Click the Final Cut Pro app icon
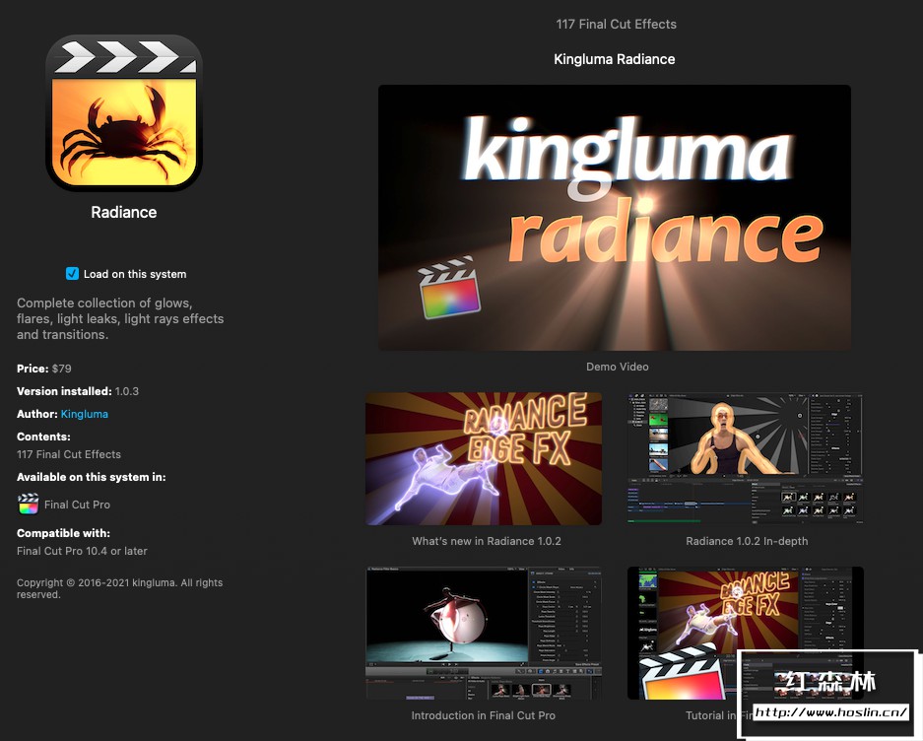Image resolution: width=923 pixels, height=741 pixels. [x=29, y=505]
